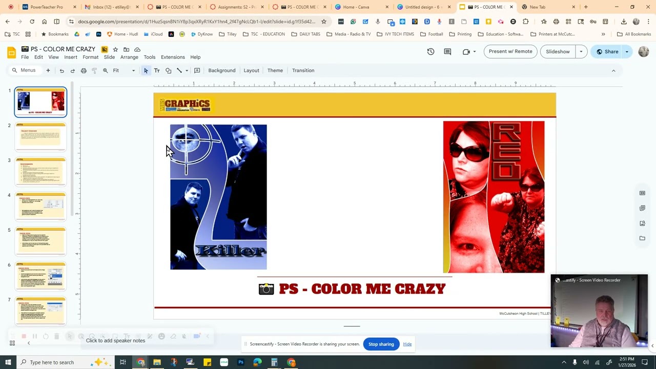Select slide 4 thumbnail in filmstrip
The width and height of the screenshot is (656, 369).
(x=40, y=207)
